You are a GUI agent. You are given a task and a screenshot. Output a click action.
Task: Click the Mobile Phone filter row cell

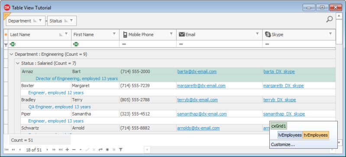[148, 44]
